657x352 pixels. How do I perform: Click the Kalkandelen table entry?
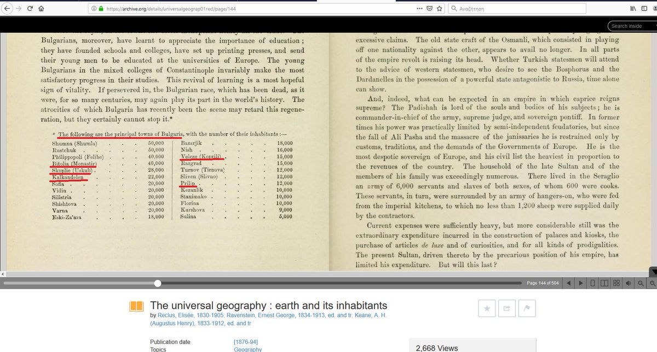pos(69,177)
